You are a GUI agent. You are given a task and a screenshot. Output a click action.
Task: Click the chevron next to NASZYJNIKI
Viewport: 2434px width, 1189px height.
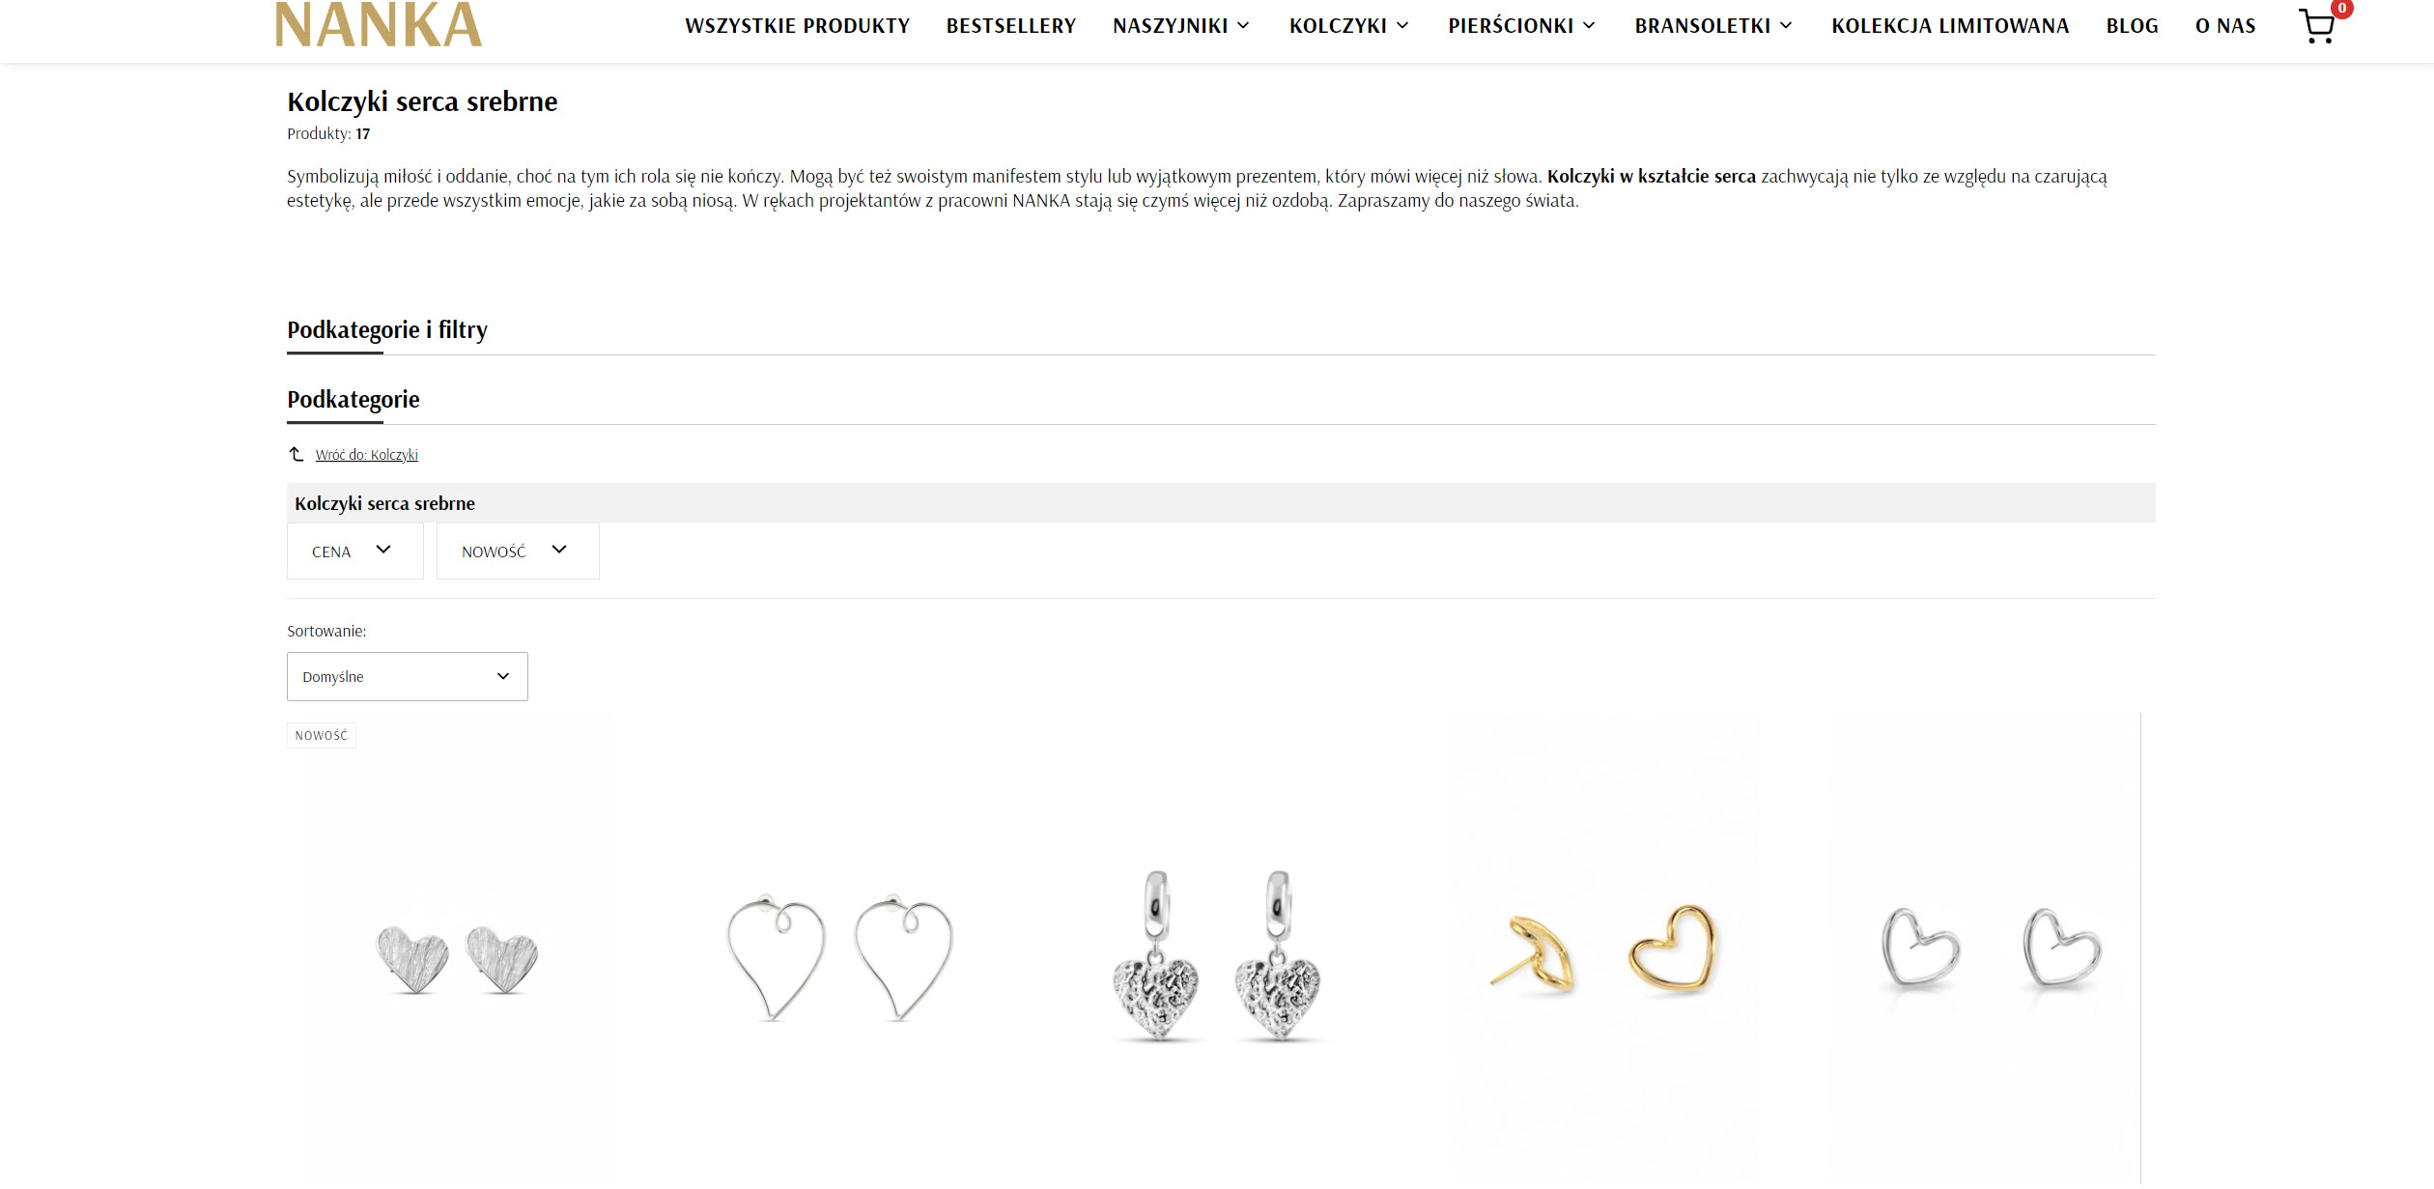tap(1243, 26)
